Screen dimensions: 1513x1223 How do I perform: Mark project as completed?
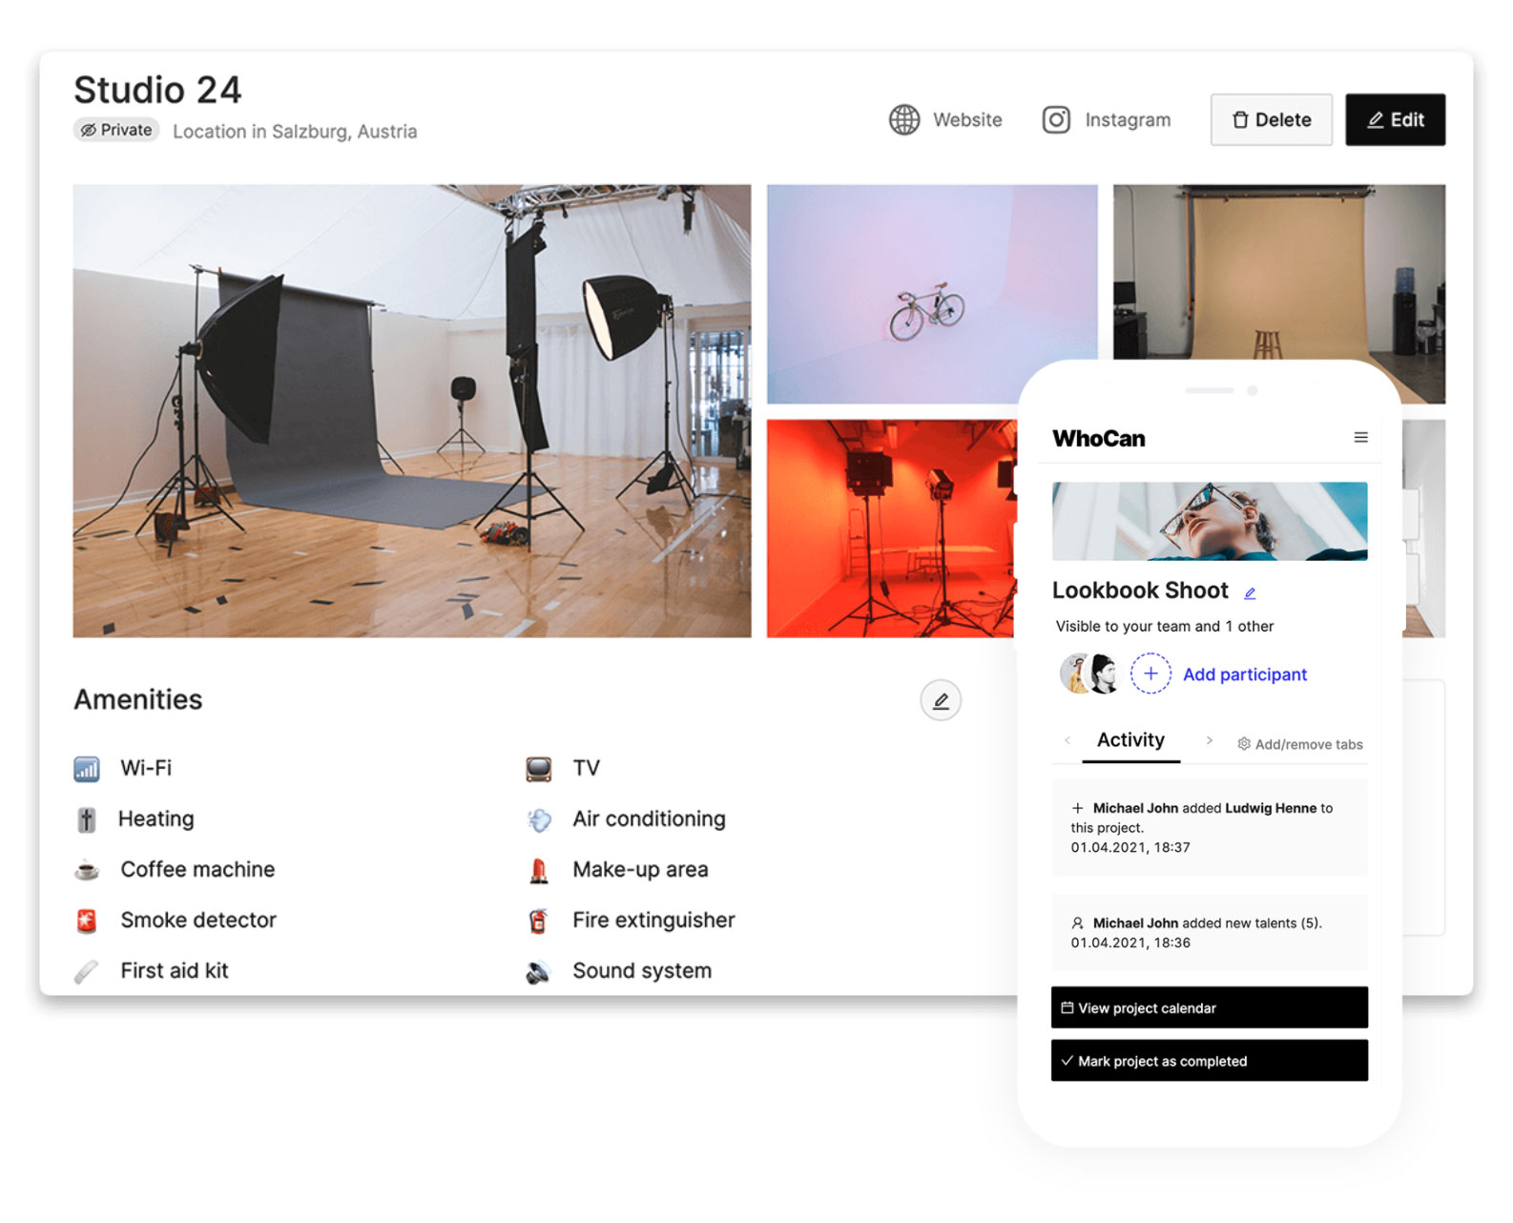pos(1209,1061)
